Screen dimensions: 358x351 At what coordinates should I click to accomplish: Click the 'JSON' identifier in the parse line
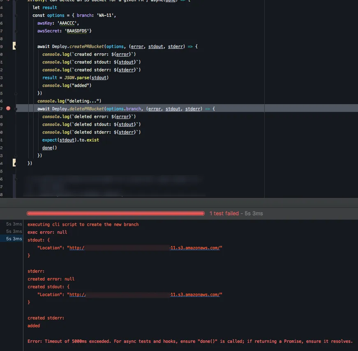(69, 77)
